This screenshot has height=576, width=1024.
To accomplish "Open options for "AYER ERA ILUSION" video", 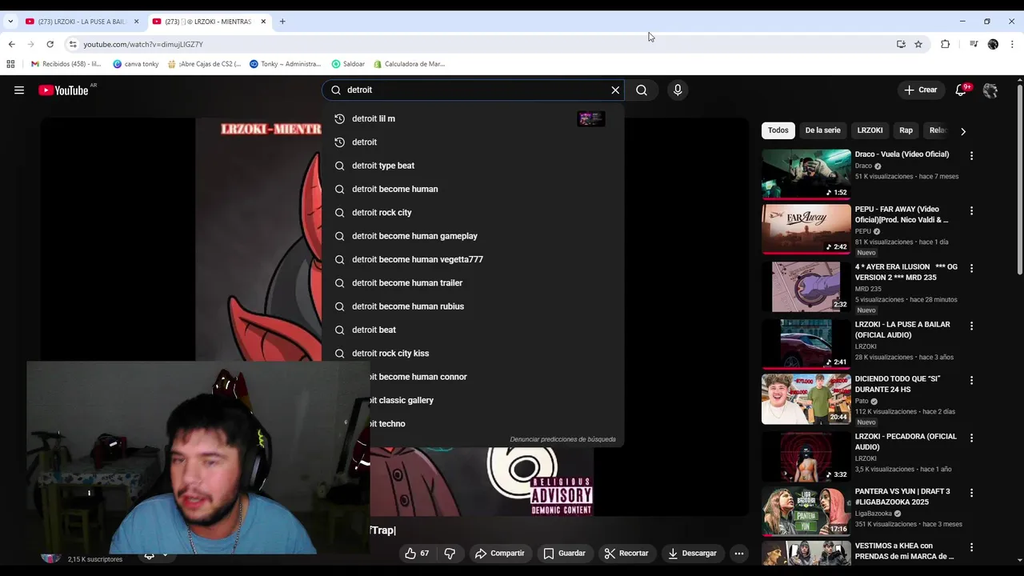I will tap(971, 269).
